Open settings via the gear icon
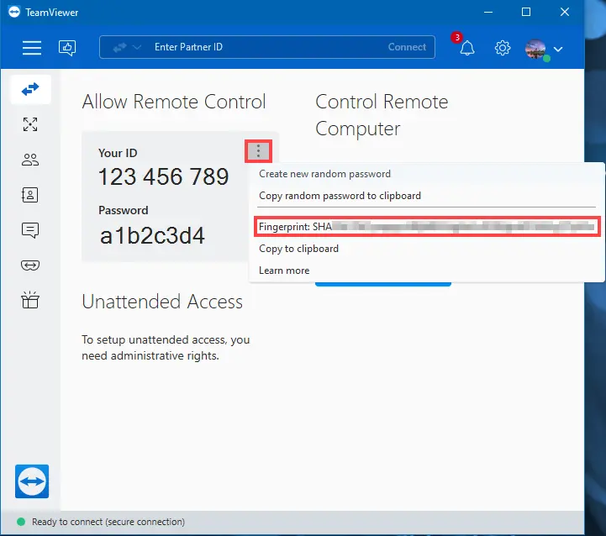606x536 pixels. tap(503, 48)
